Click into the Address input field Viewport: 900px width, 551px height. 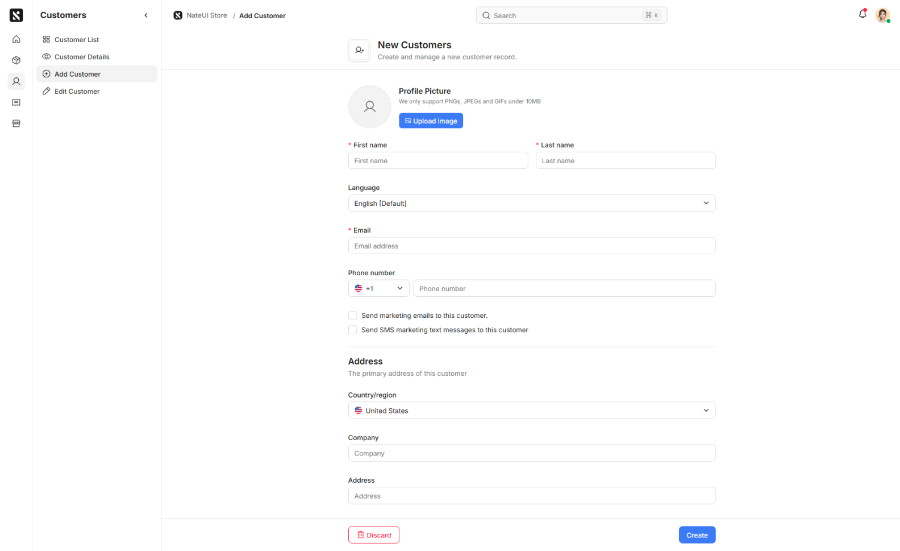[x=532, y=496]
